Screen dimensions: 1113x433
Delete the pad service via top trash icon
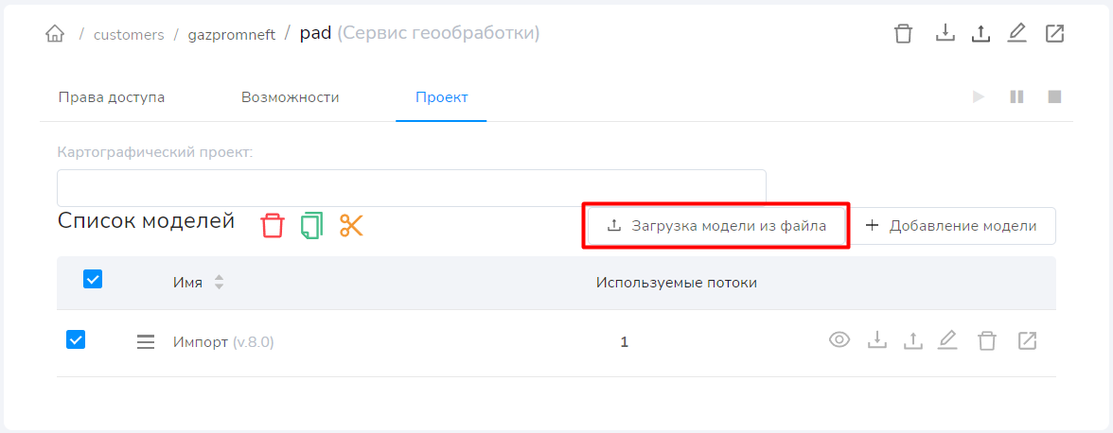point(904,34)
